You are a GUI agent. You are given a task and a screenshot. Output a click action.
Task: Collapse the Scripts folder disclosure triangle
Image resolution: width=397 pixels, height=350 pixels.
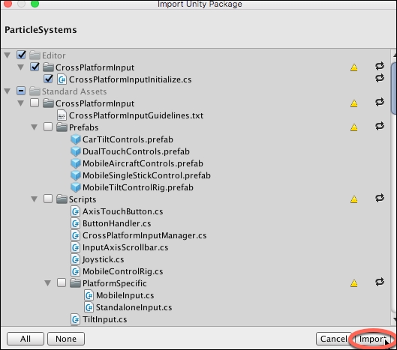(x=35, y=199)
